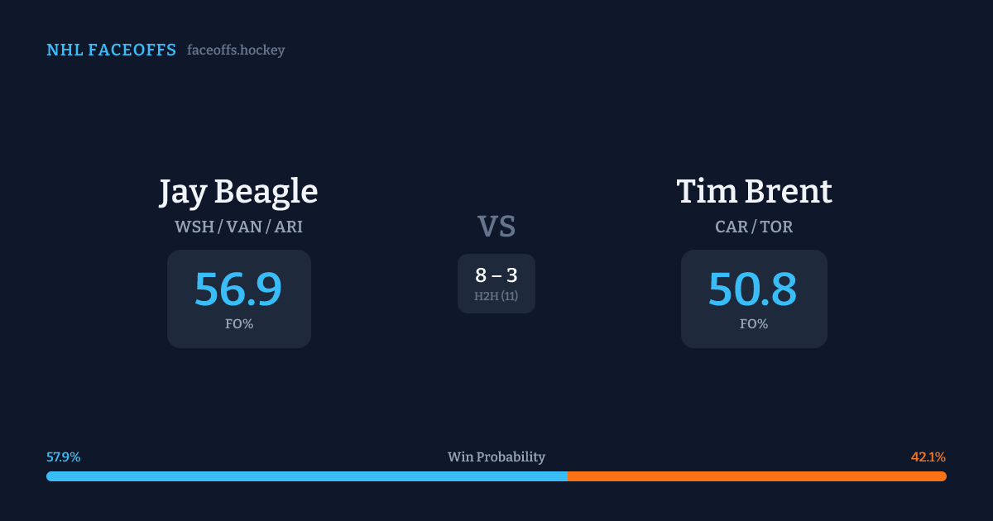
Task: Click the 50.8 faceoff percentage value
Action: 753,289
